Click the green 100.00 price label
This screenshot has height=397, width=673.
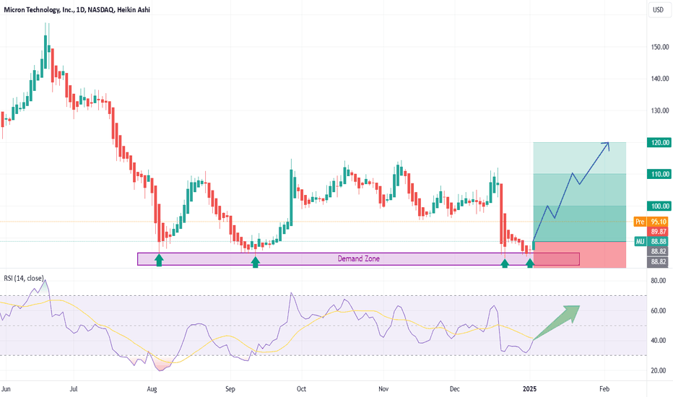659,206
